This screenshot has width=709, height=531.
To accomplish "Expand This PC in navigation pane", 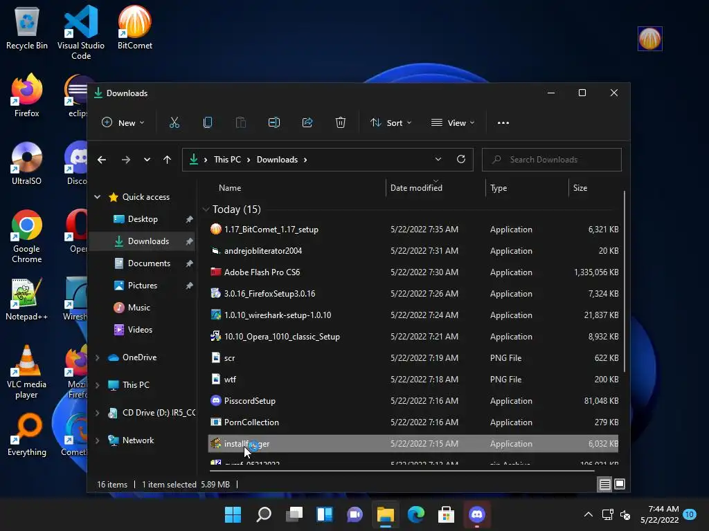I will click(97, 385).
